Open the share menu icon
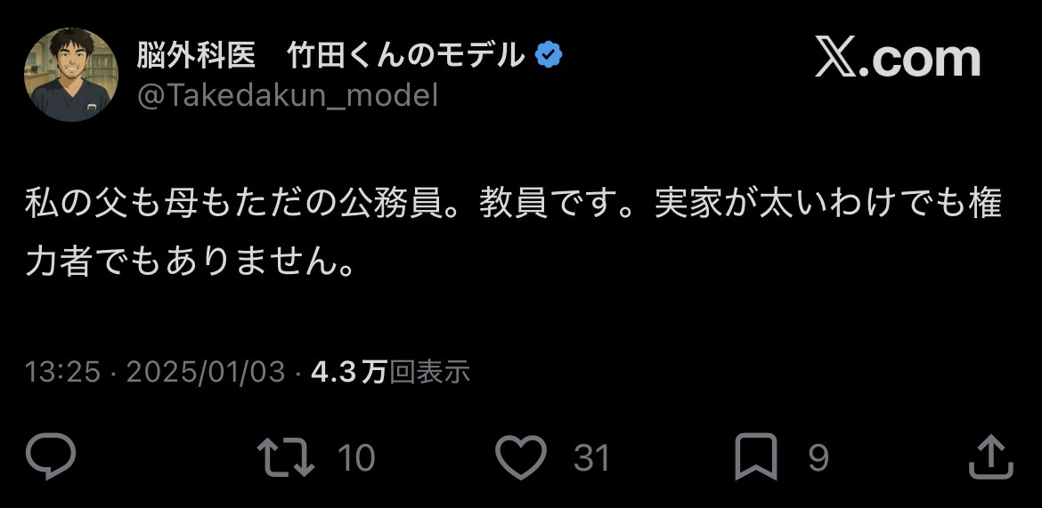This screenshot has width=1042, height=508. (990, 457)
